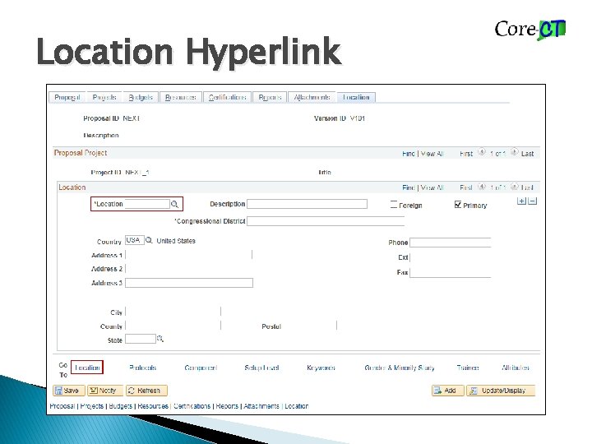Add a new location row with plus icon

(x=521, y=201)
